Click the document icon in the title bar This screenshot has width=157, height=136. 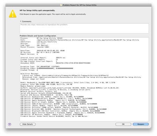(x=61, y=5)
